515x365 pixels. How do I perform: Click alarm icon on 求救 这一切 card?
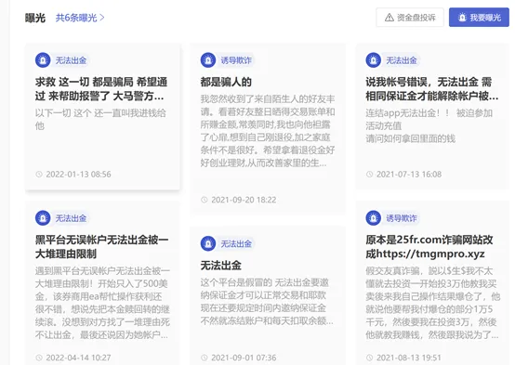(x=43, y=60)
